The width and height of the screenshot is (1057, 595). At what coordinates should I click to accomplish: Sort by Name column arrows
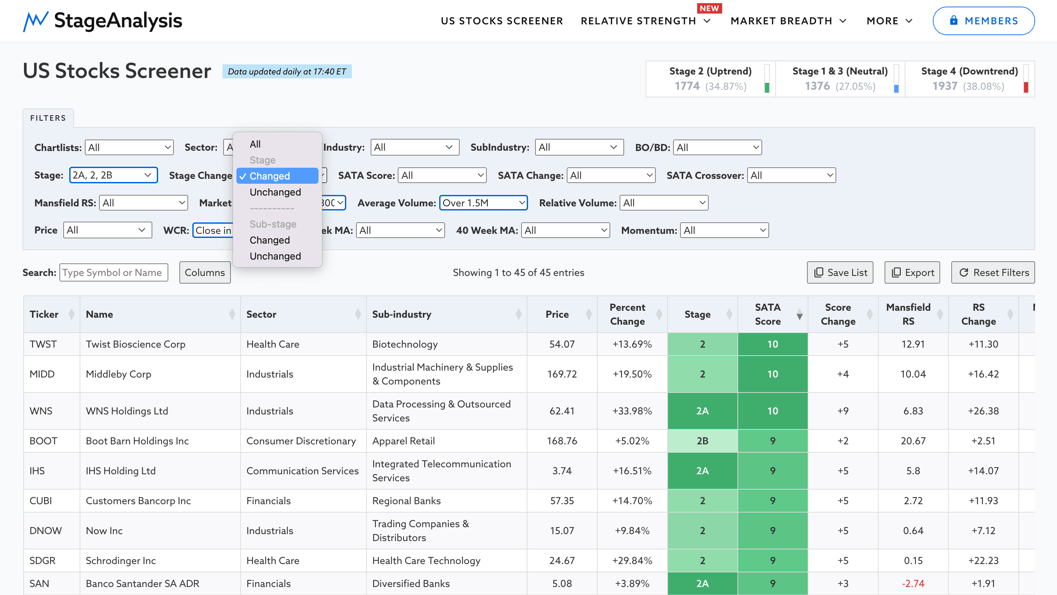[232, 314]
